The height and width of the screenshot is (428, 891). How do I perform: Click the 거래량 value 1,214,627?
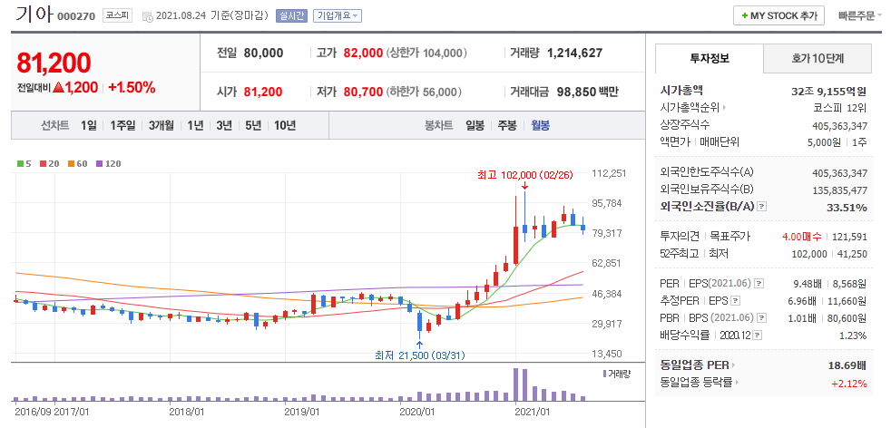[574, 53]
